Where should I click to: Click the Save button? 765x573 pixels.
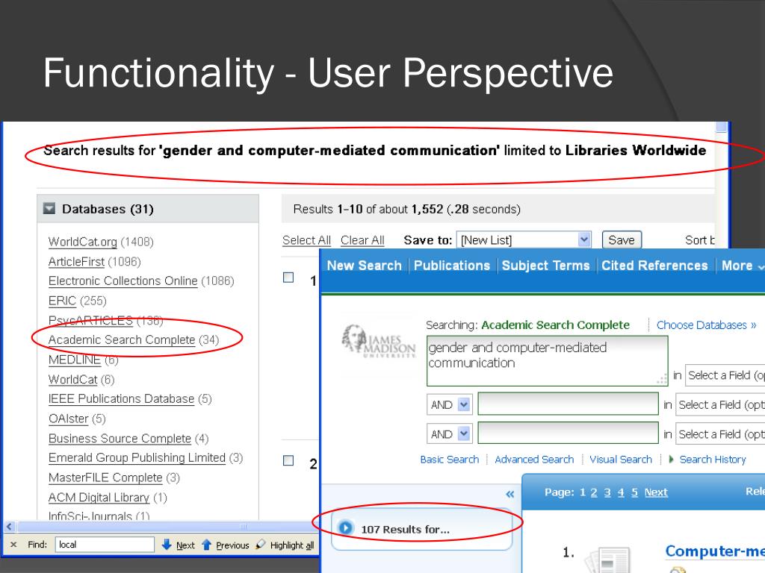pos(622,239)
